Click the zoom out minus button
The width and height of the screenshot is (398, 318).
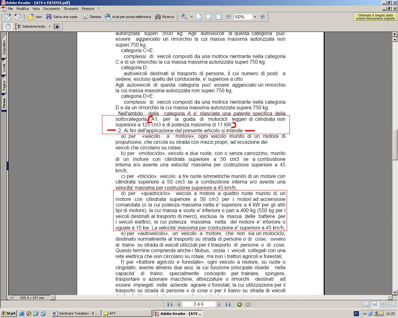coord(229,17)
